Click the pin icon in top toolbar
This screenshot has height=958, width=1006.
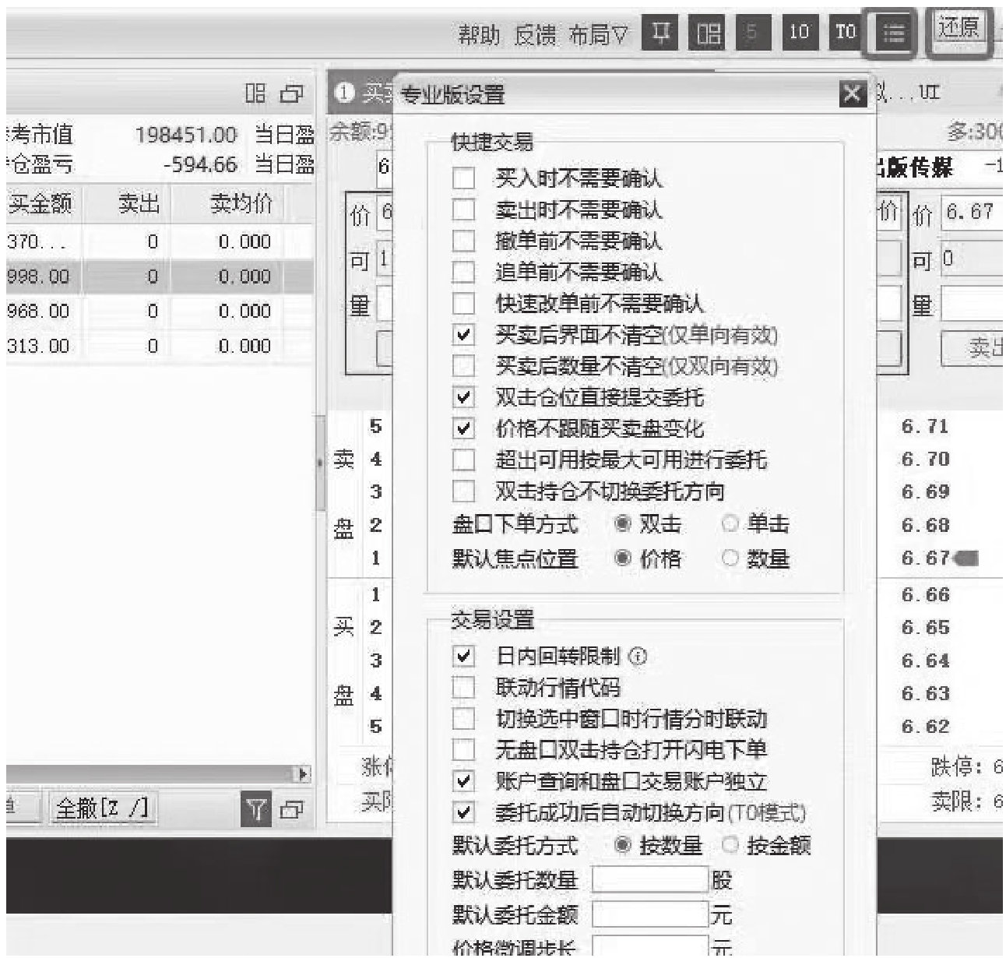click(x=660, y=33)
